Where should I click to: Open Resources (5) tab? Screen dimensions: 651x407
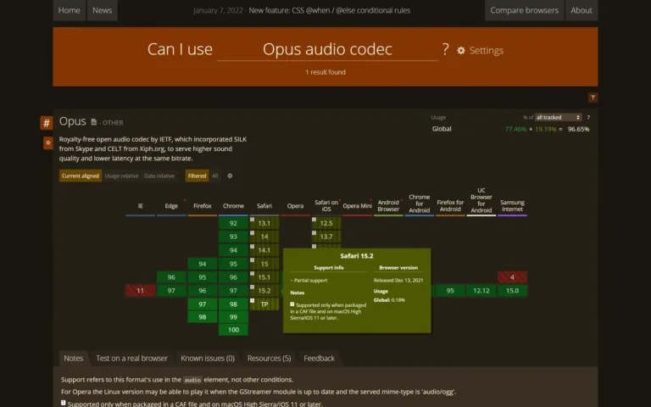pyautogui.click(x=269, y=358)
